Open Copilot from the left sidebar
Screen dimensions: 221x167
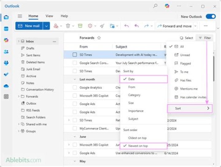tap(6, 40)
